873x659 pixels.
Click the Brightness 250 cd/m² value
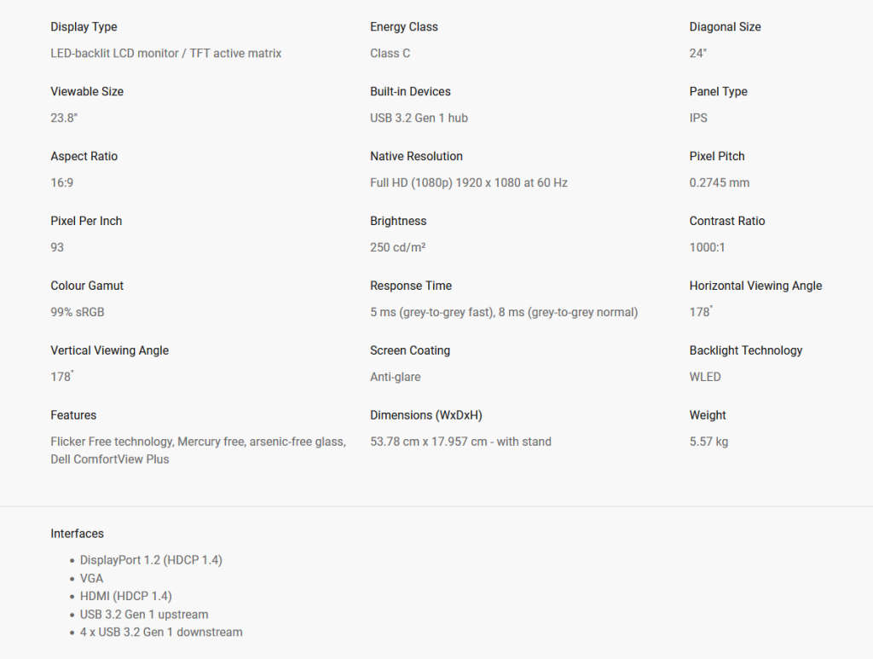pos(397,248)
